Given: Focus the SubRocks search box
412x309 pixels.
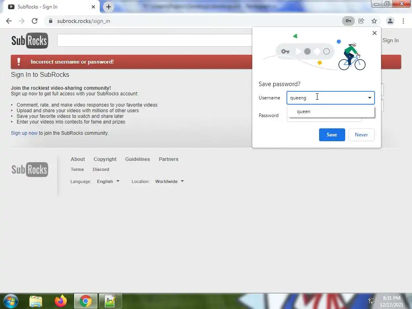Looking at the screenshot, I should pyautogui.click(x=154, y=41).
